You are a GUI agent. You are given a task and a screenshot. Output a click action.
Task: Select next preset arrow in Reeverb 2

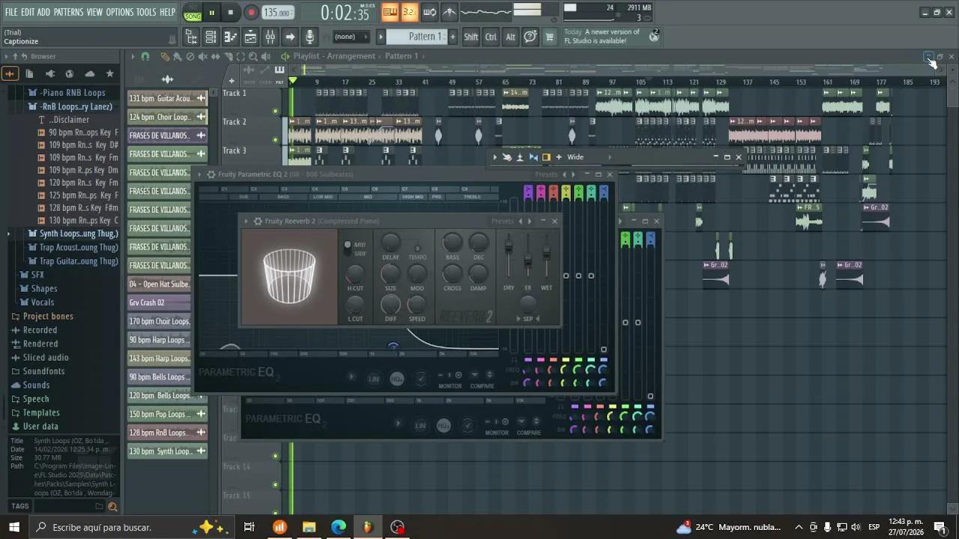530,221
